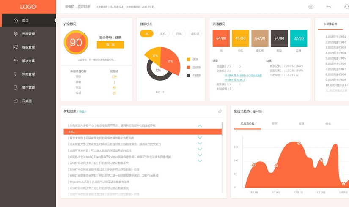
Task: Click the 亚健康 orange legend swatch
Action: [188, 67]
